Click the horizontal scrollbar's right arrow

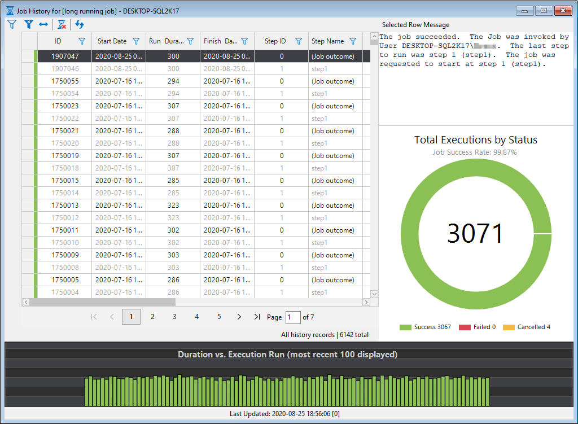(x=366, y=302)
